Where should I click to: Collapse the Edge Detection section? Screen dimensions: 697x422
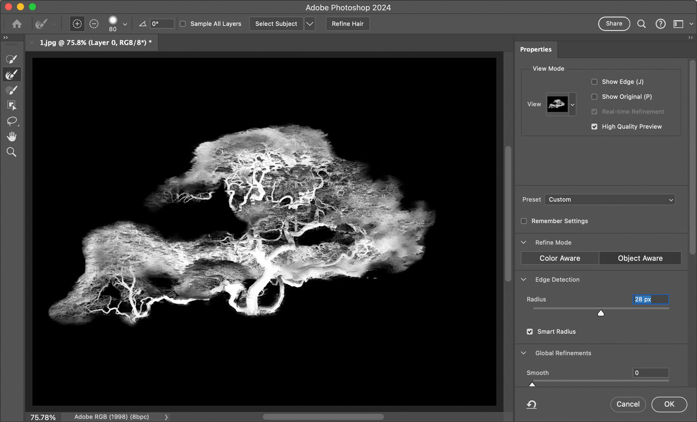click(x=524, y=279)
